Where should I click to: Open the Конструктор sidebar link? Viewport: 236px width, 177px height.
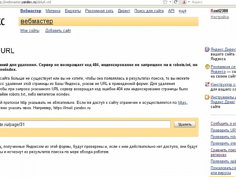pos(223,84)
